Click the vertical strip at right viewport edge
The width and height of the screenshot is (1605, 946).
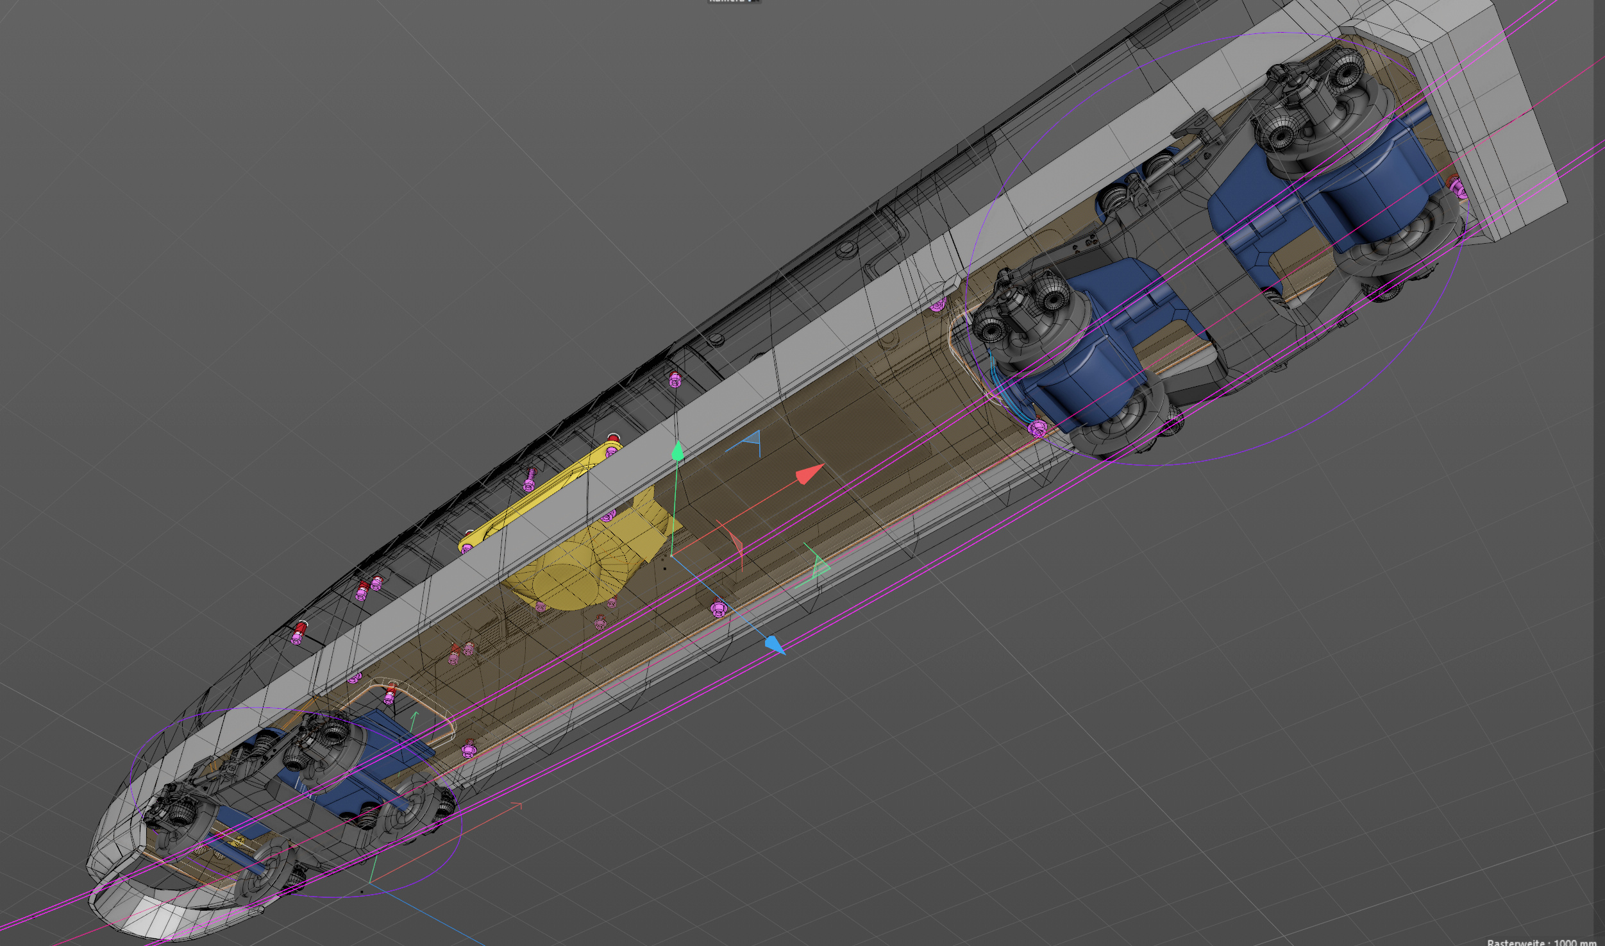click(x=1599, y=449)
